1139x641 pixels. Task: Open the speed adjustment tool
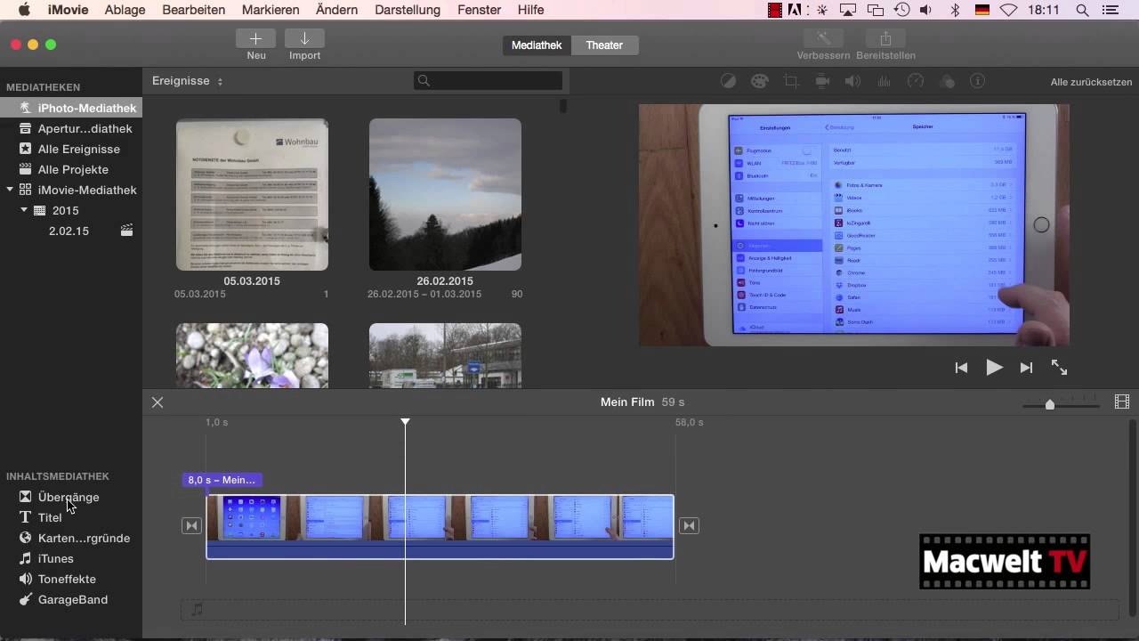coord(916,81)
